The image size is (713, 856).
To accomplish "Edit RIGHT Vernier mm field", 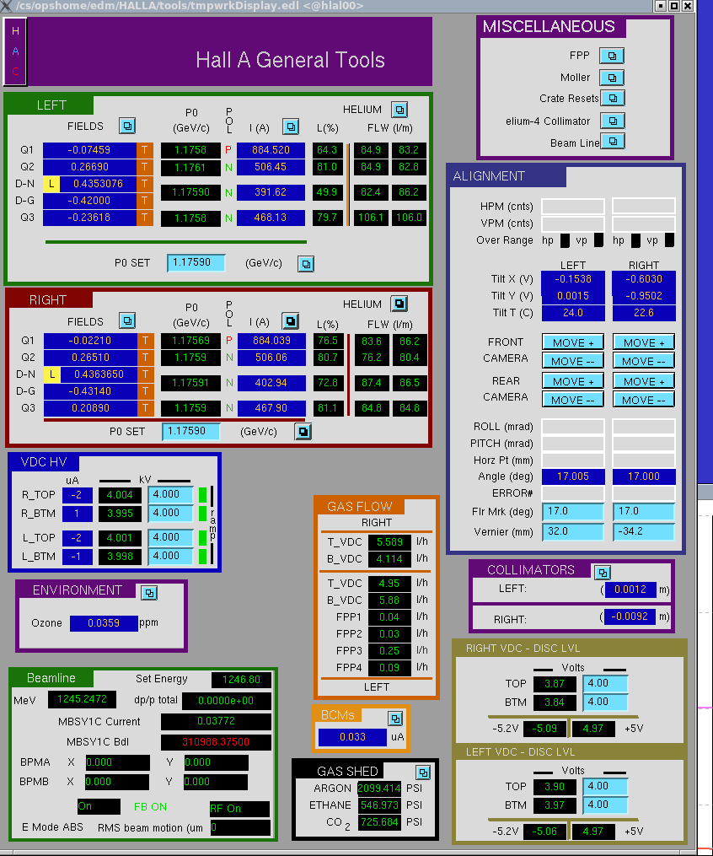I will [644, 531].
